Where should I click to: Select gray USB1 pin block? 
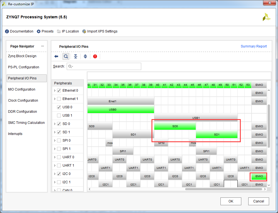click(x=196, y=117)
